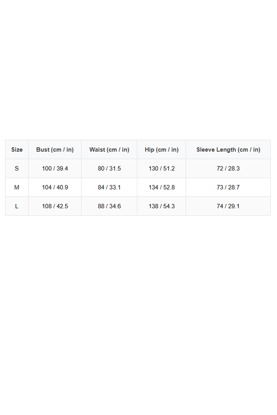This screenshot has height=415, width=277.
Task: Click waist value 84 / 33.1
Action: pyautogui.click(x=109, y=187)
